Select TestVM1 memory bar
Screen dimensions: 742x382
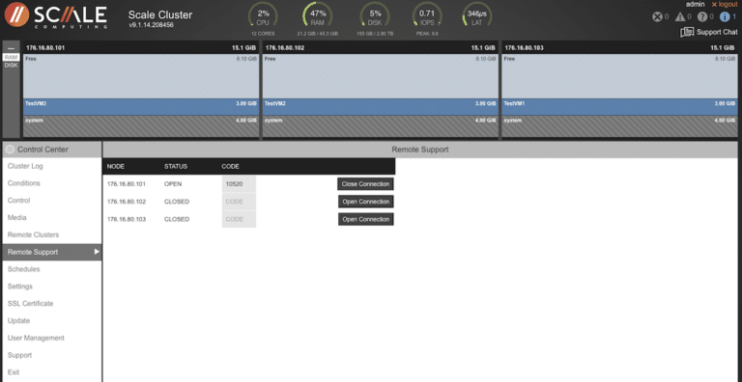[x=620, y=107]
